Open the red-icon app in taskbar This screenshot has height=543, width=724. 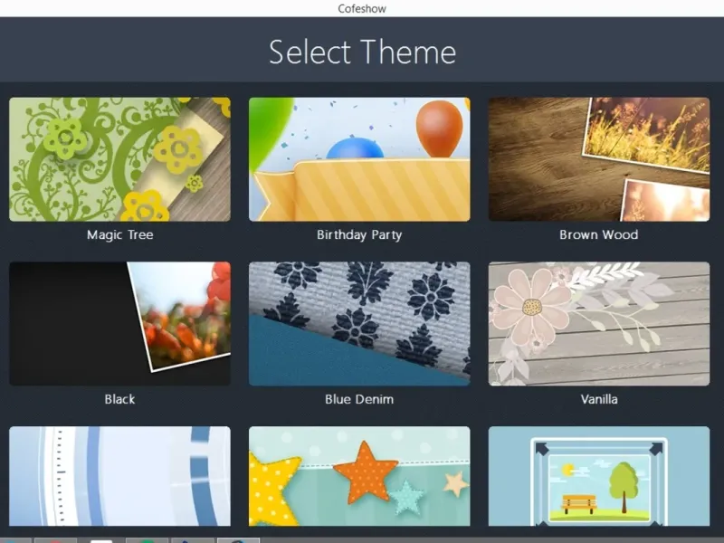(55, 540)
